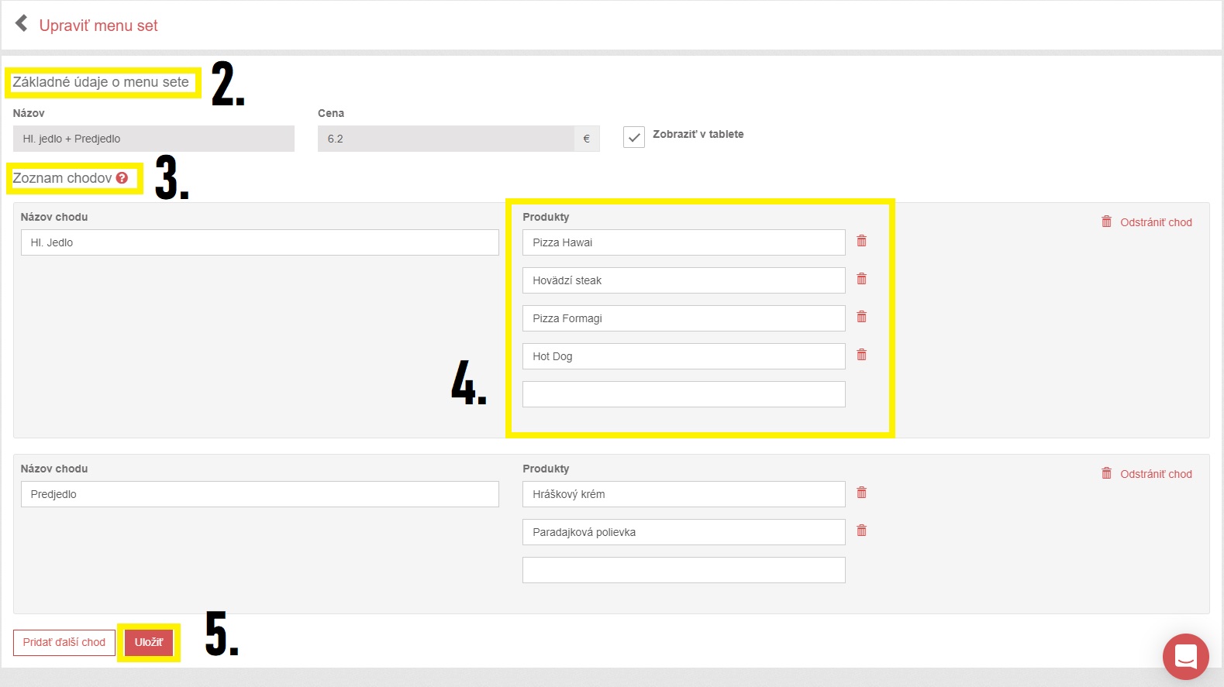Focus the Názov field containing Hl. jedlo + Predjedlo
The image size is (1224, 687).
153,139
